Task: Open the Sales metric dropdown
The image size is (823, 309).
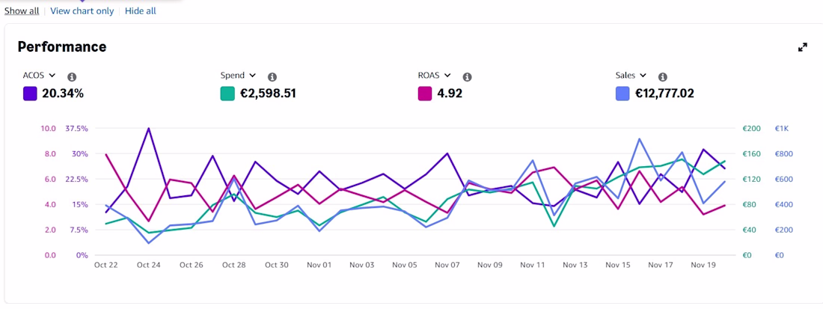Action: point(631,76)
